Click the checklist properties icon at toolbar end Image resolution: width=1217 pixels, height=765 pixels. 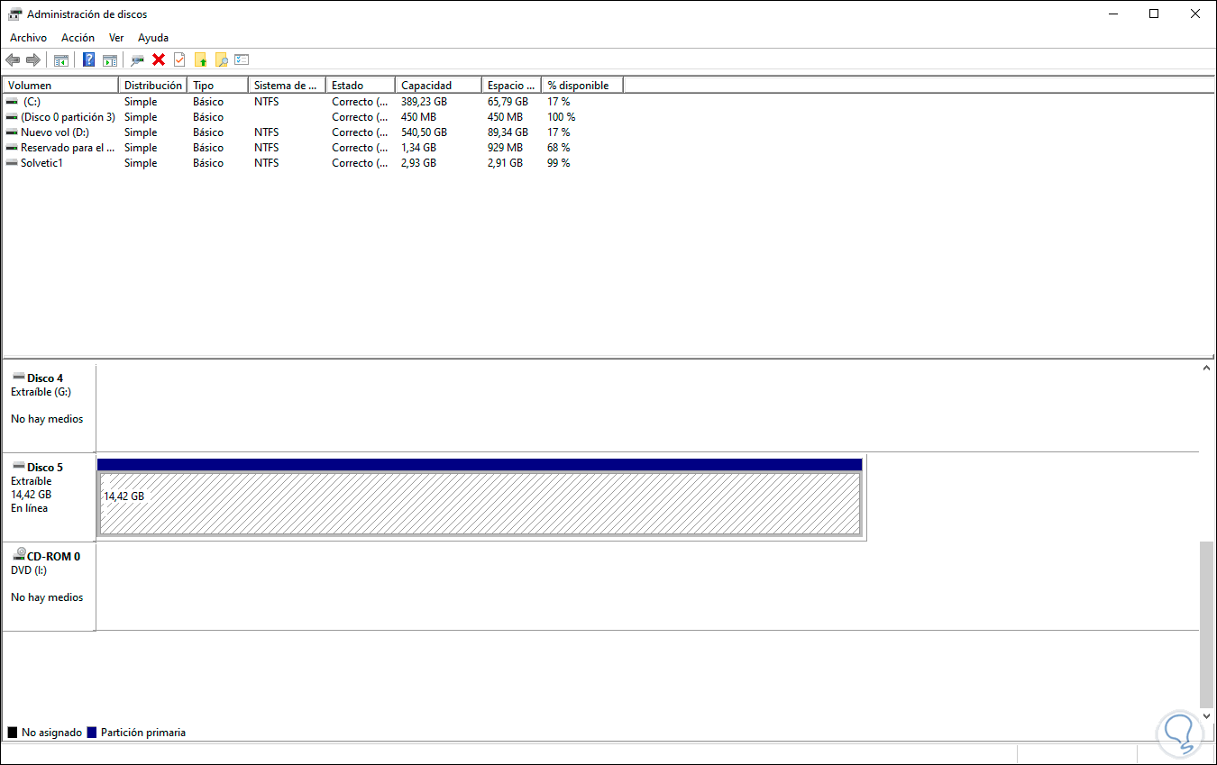242,59
